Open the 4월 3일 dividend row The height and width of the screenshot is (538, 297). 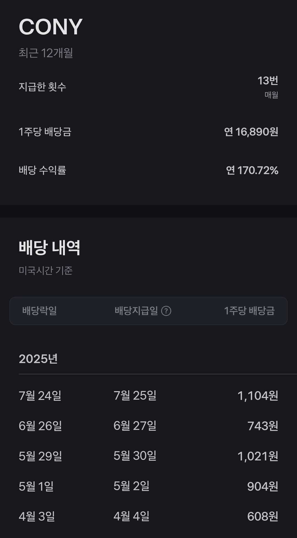(x=148, y=516)
